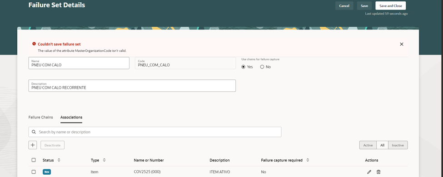The height and width of the screenshot is (177, 443).
Task: Click the 'Name or Number' column header
Action: [x=149, y=160]
